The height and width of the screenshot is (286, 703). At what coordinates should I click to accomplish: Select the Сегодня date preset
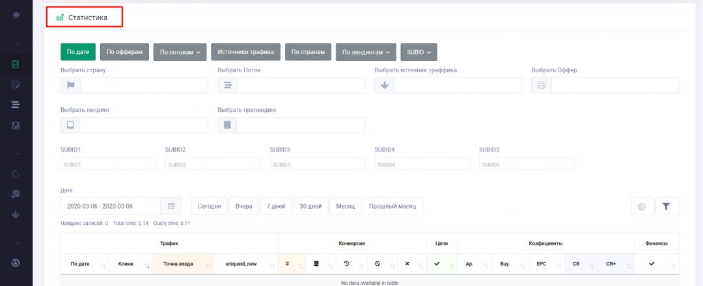point(210,206)
